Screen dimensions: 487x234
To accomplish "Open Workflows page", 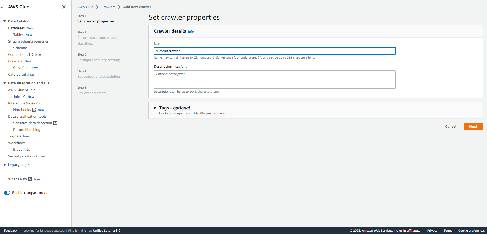I will pyautogui.click(x=17, y=143).
